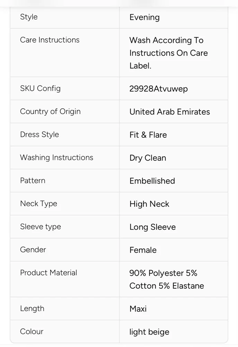Select the Maxi length value

click(138, 309)
